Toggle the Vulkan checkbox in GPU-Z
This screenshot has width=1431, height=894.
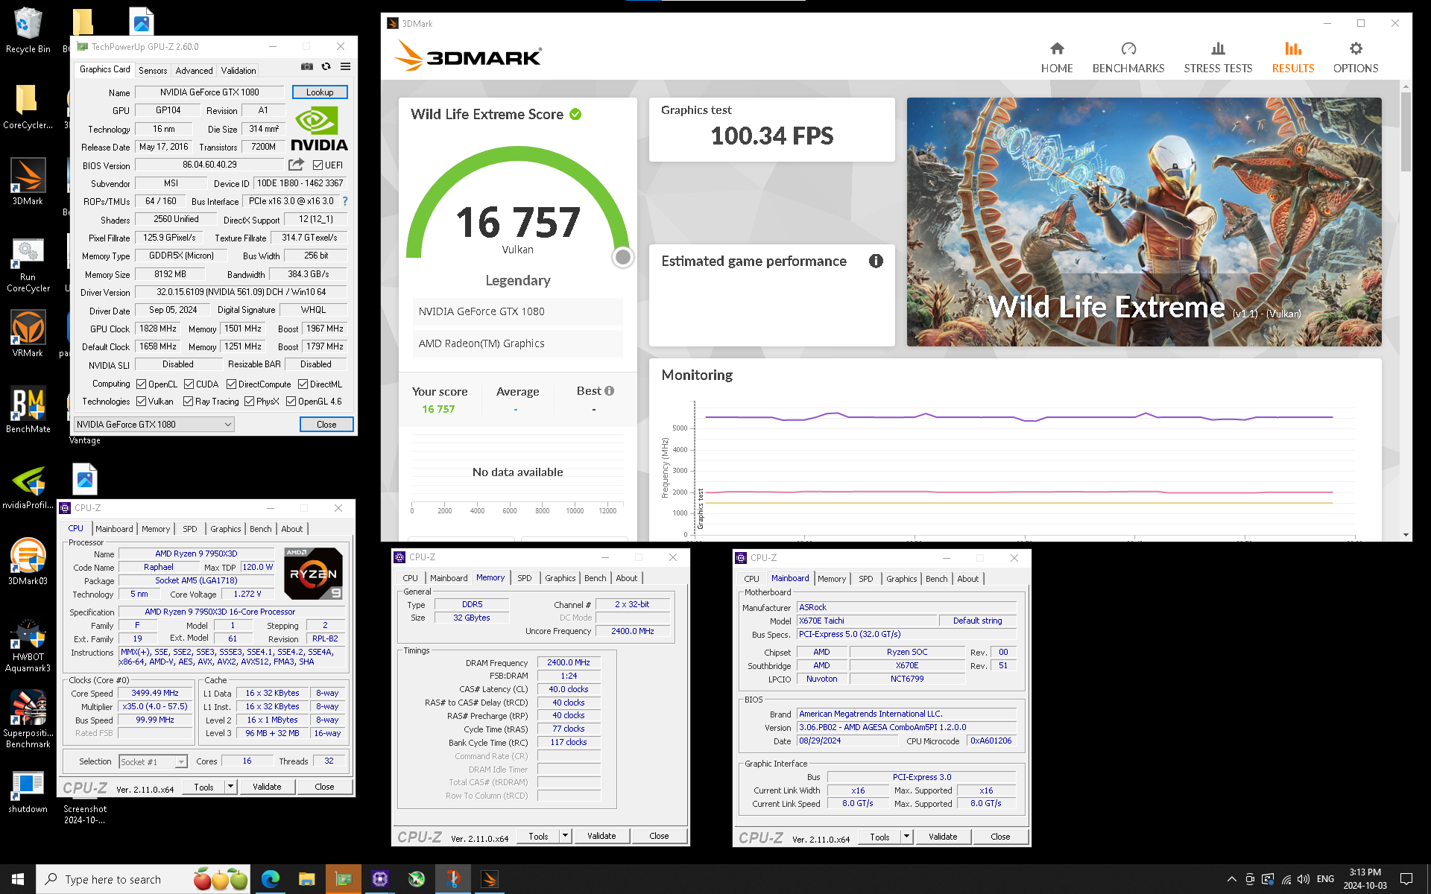click(142, 402)
